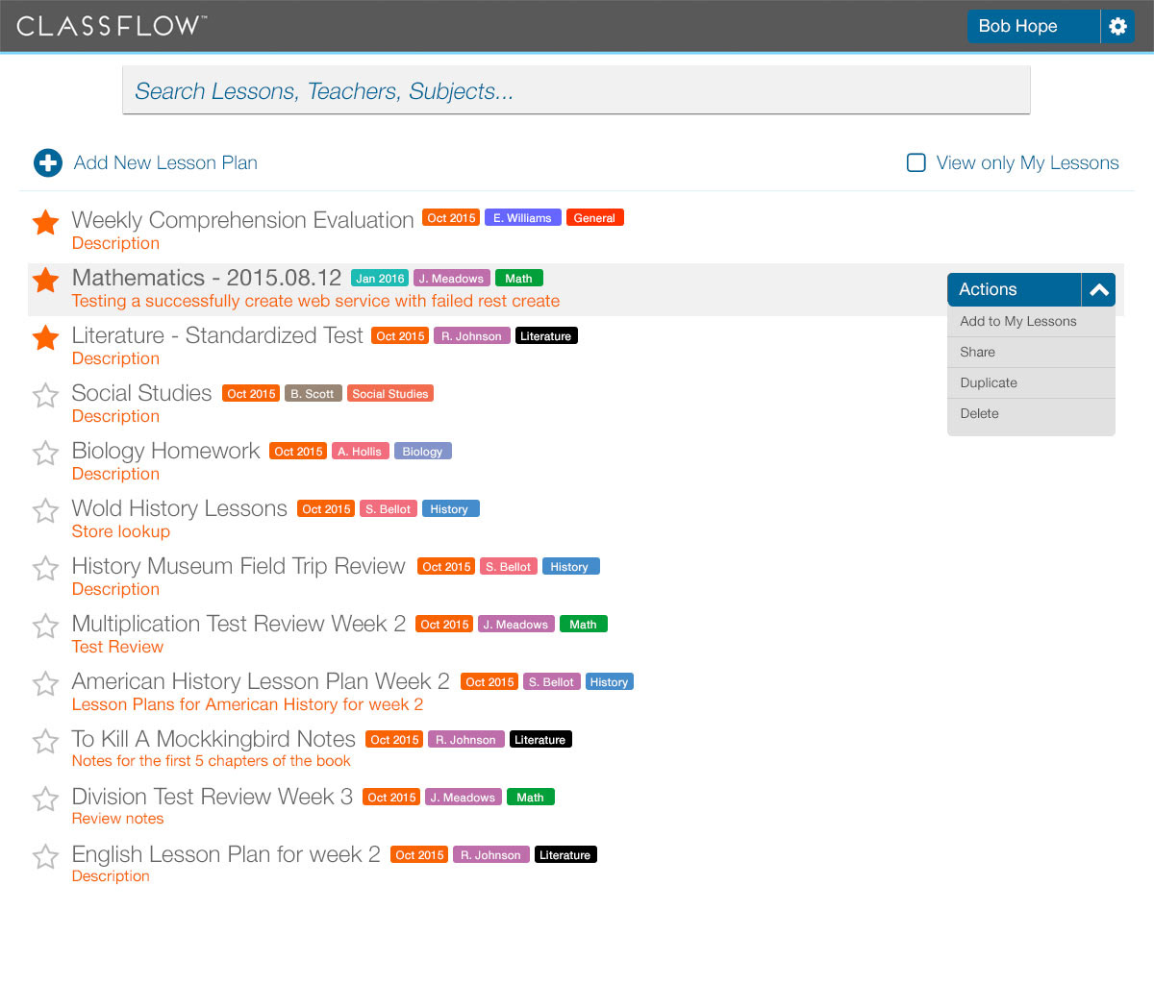Click the Actions dropdown header
Viewport: 1154px width, 984px height.
[x=1015, y=289]
